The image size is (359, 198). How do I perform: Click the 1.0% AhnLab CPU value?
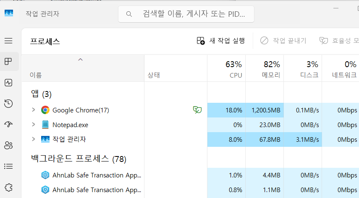236,175
